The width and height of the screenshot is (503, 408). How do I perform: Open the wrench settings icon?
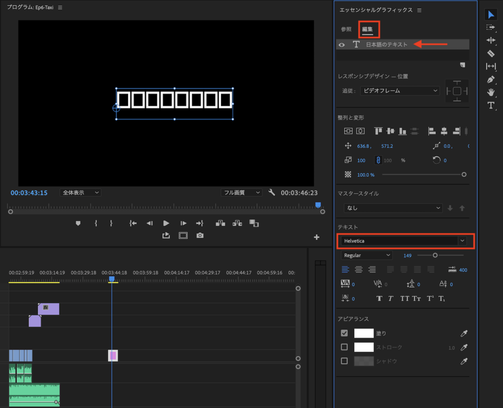[x=272, y=192]
